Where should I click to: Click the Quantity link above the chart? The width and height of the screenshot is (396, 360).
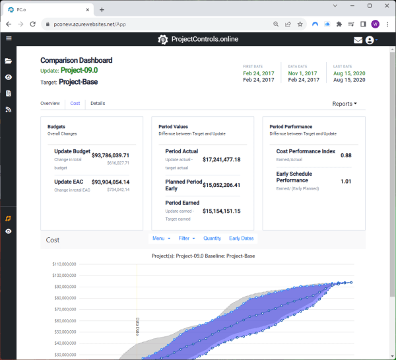212,238
